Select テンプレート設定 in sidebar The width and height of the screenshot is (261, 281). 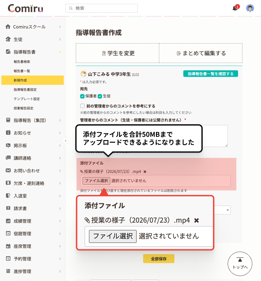27,99
